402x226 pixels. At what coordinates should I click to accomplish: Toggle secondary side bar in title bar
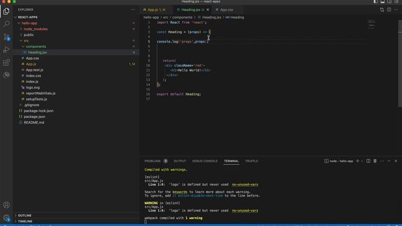pyautogui.click(x=389, y=2)
